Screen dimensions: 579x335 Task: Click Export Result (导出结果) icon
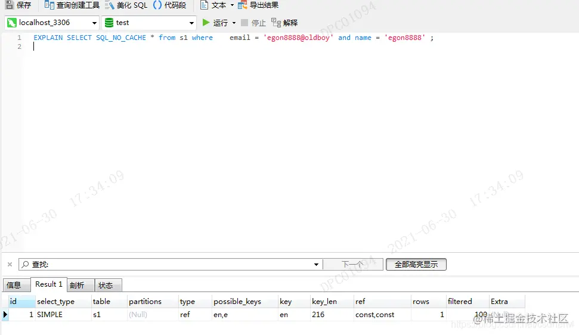[x=242, y=5]
